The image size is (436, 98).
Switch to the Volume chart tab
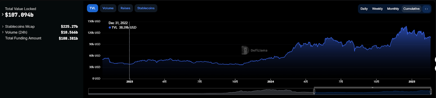108,8
